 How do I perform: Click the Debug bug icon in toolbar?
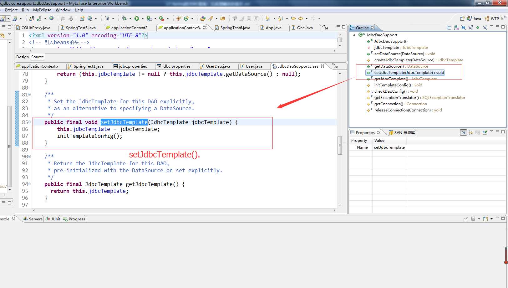(124, 18)
